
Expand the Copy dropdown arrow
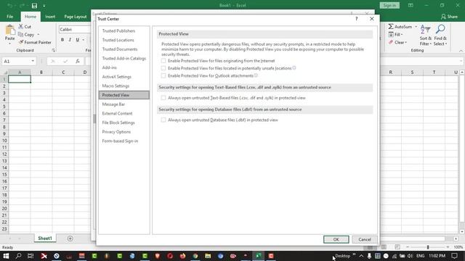39,35
